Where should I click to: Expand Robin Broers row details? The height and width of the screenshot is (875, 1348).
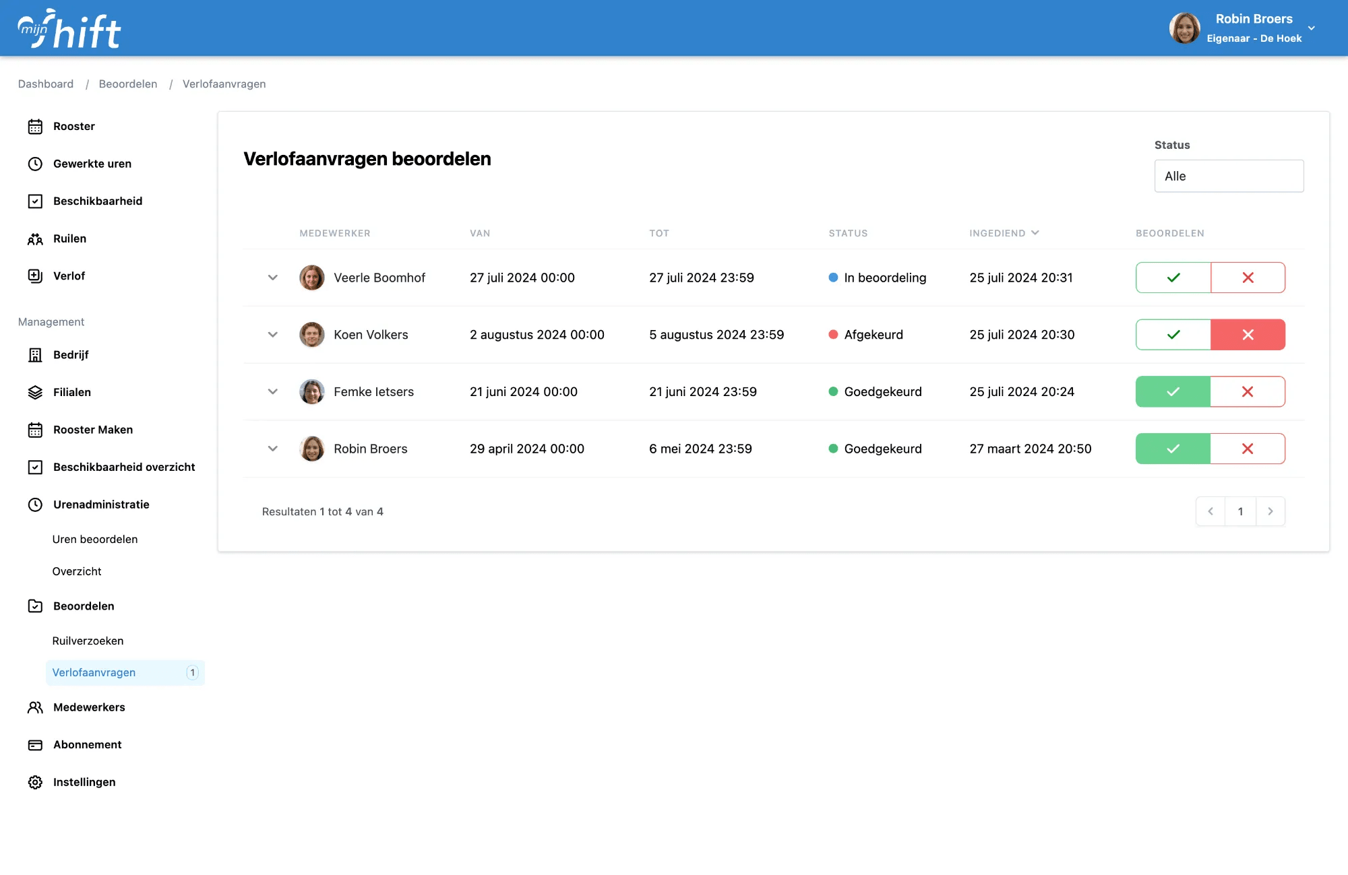click(x=272, y=449)
